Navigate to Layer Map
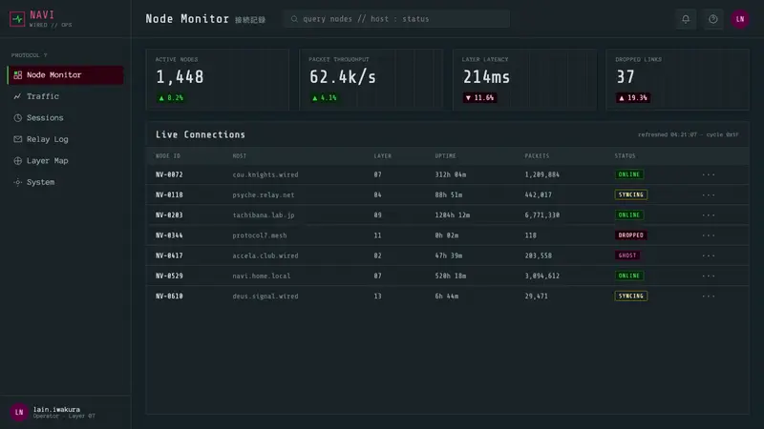Image resolution: width=764 pixels, height=429 pixels. click(65, 160)
